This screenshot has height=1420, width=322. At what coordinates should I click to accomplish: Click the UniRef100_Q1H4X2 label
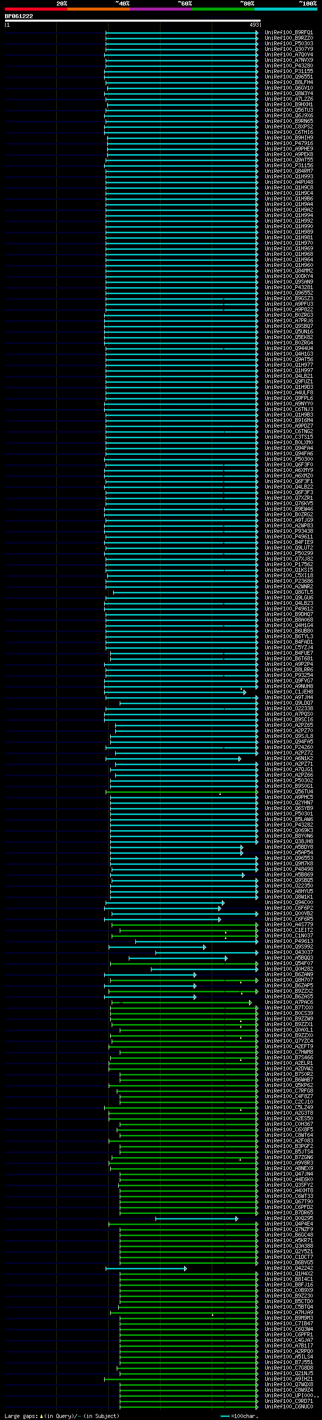tap(288, 1273)
